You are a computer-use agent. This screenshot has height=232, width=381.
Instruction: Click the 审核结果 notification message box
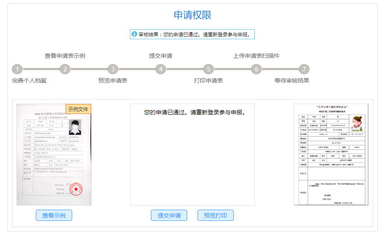[193, 34]
